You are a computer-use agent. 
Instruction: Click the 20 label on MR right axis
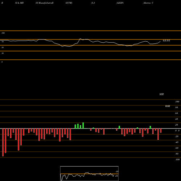177,125
